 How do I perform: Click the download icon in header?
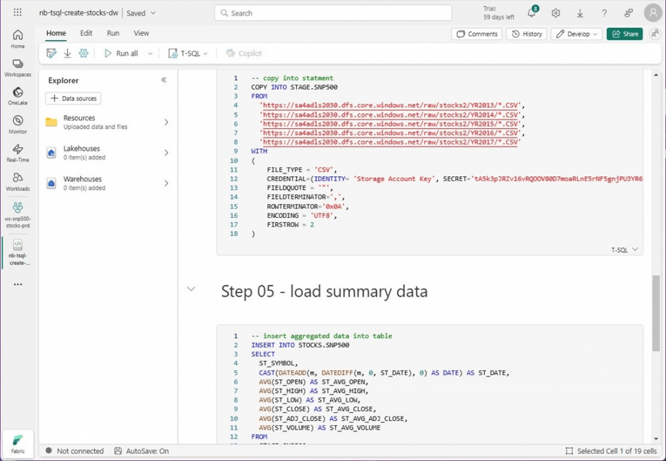[x=579, y=14]
